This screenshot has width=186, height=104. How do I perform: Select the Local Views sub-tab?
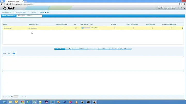click(104, 49)
